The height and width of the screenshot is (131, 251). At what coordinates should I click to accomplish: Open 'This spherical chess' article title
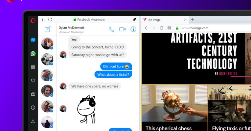pos(169,128)
